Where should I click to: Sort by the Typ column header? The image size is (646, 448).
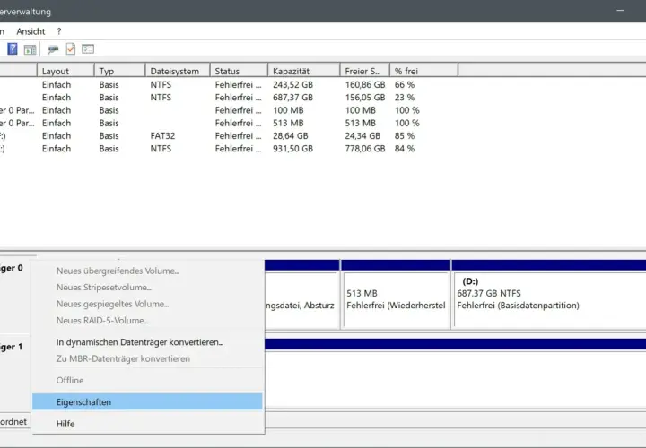pyautogui.click(x=119, y=71)
